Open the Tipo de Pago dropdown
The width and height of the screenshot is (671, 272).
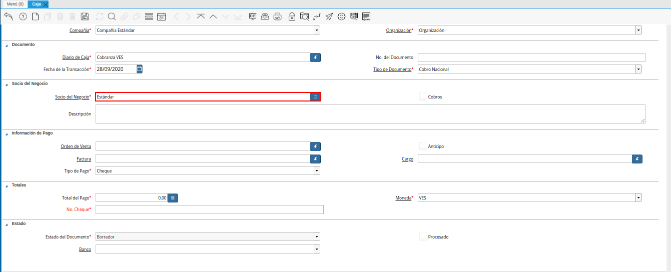click(316, 171)
